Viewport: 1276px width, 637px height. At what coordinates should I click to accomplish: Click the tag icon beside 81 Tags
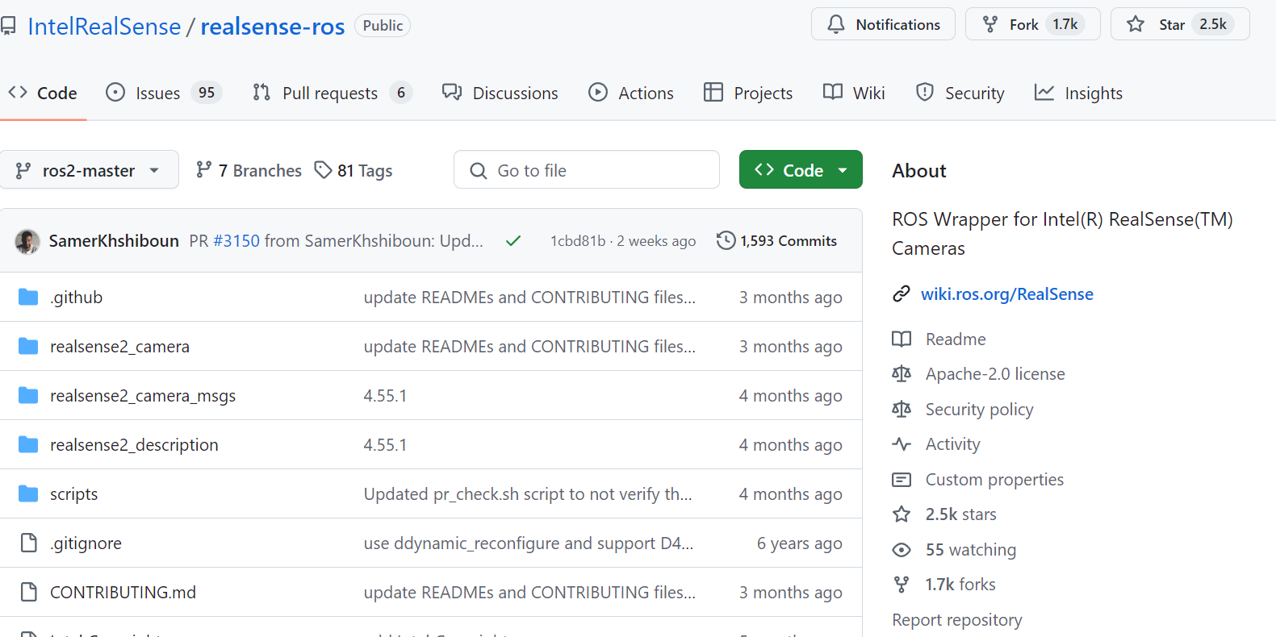323,170
